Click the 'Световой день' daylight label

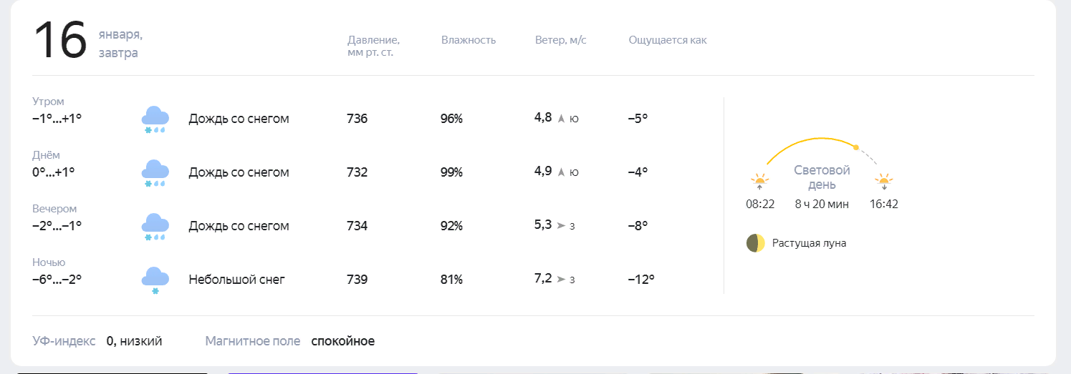pyautogui.click(x=822, y=177)
